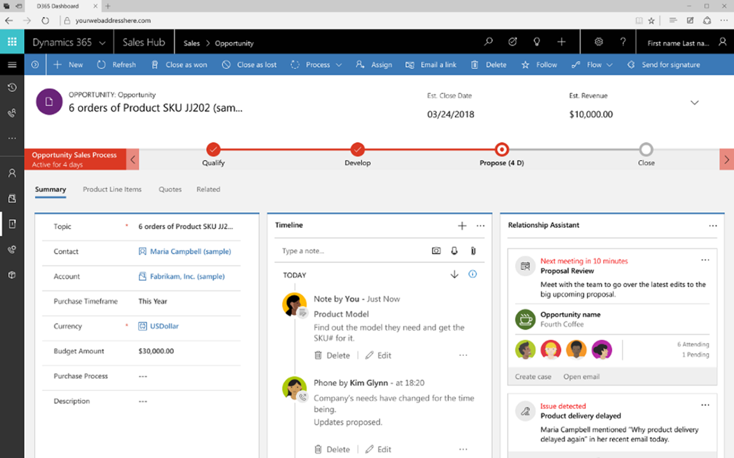This screenshot has width=734, height=458.
Task: Toggle Timeline sort order arrow
Action: 454,275
